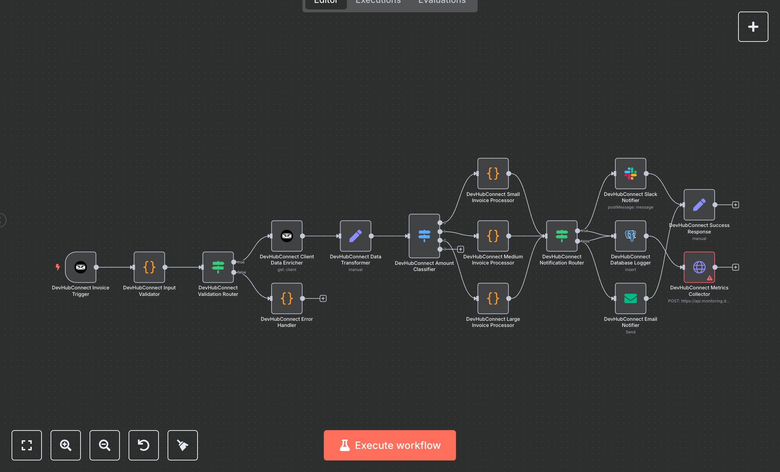Switch to the Evaluations tab
The width and height of the screenshot is (780, 472).
click(442, 2)
